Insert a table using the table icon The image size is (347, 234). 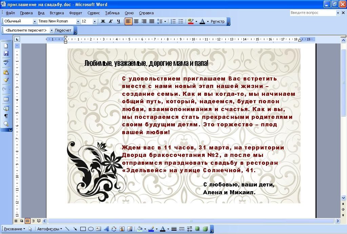(x=6, y=99)
